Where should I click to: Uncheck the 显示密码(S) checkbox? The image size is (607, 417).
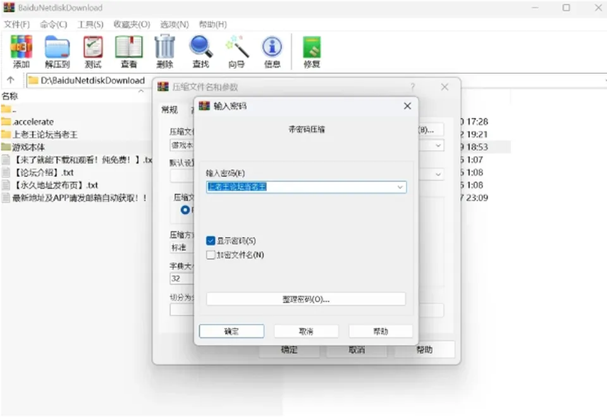tap(211, 241)
